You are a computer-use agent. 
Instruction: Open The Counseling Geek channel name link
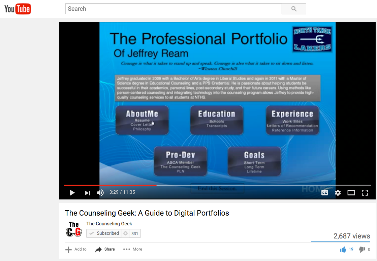coord(109,224)
